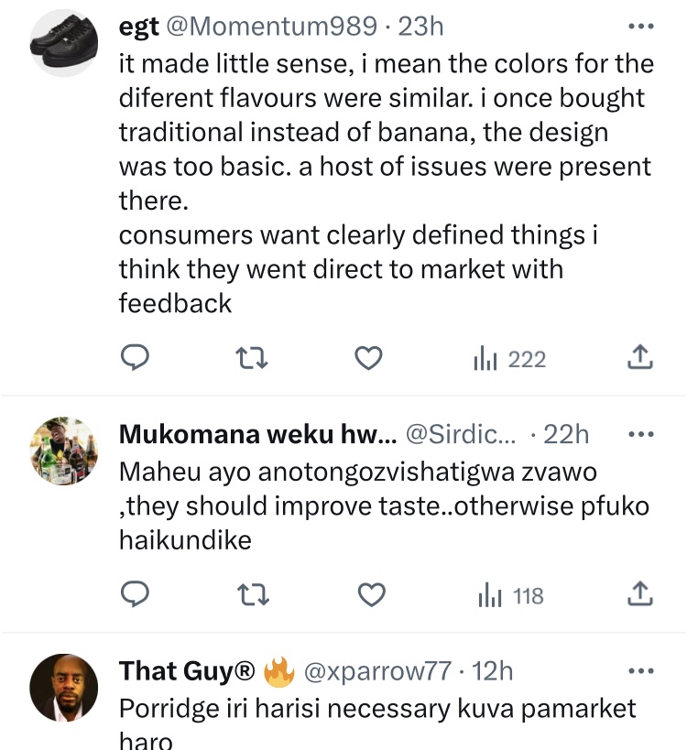
Task: Toggle retweet on That Guy's tweet
Action: pos(252,748)
